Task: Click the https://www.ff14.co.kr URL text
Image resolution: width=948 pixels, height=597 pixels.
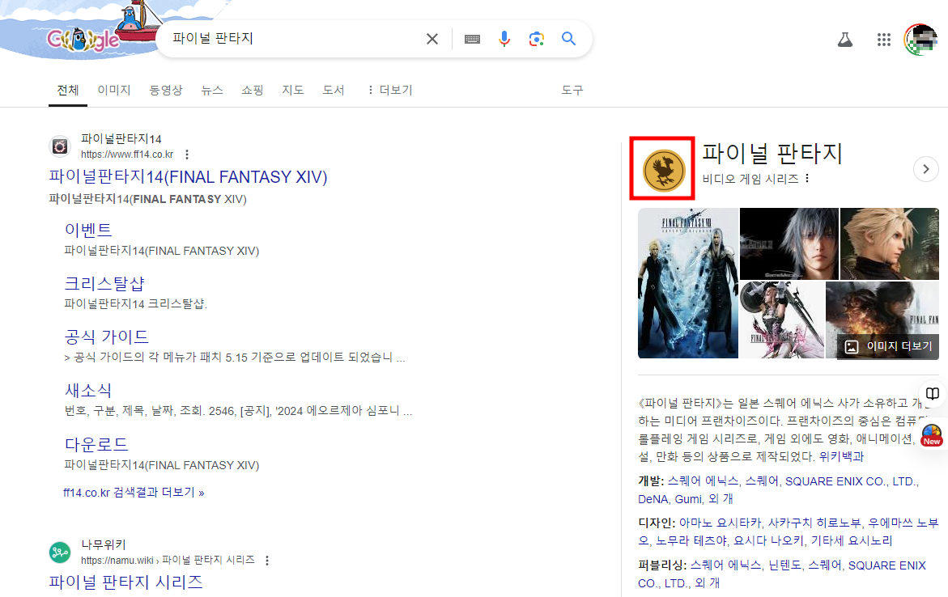Action: coord(127,155)
